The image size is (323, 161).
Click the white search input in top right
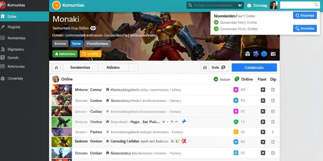300,5
